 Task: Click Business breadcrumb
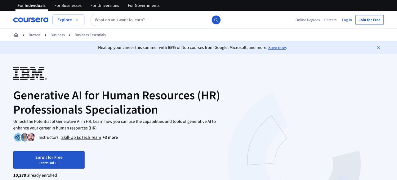[58, 35]
